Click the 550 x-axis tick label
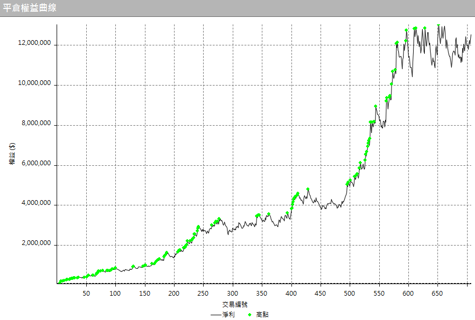This screenshot has height=320, width=475. (379, 294)
